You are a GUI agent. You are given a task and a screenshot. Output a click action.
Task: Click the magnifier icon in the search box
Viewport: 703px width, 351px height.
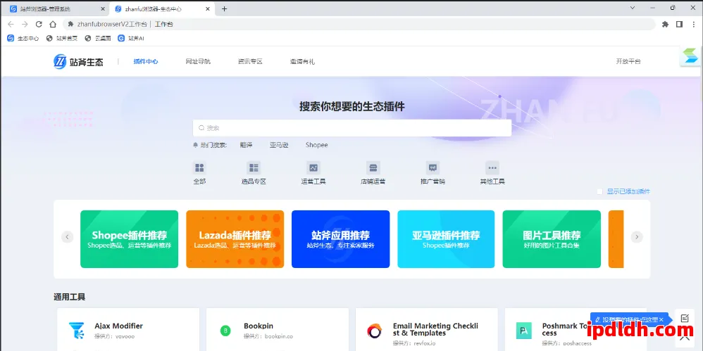pos(201,128)
